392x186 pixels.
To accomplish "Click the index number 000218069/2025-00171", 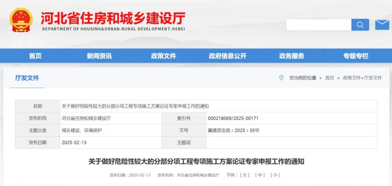I will [233, 118].
